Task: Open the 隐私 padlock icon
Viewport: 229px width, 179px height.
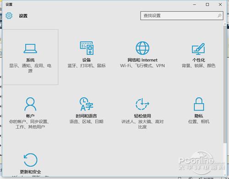Action: coord(199,104)
